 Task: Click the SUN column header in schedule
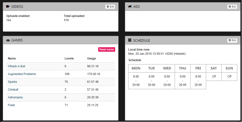(229, 68)
